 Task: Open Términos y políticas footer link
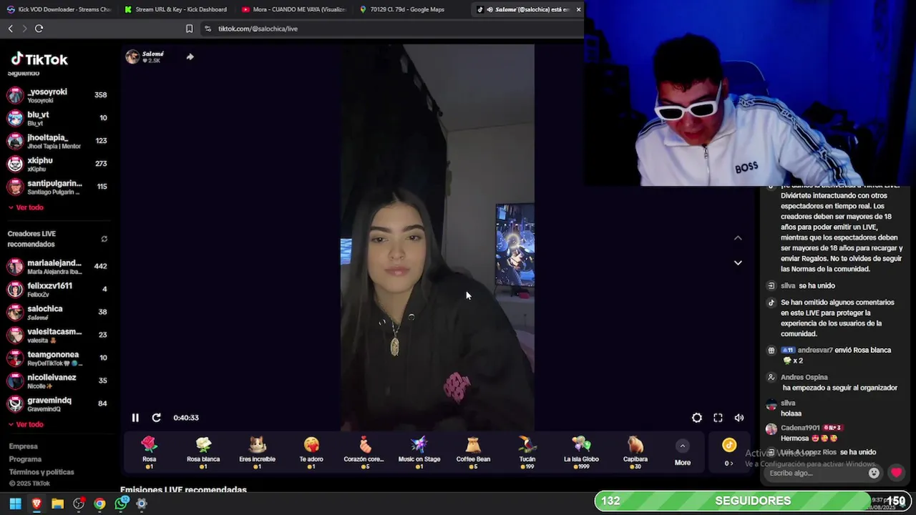[x=42, y=472]
